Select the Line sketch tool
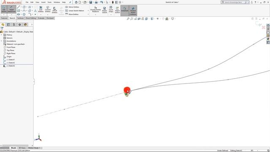This screenshot has width=270, height=152. (19, 7)
